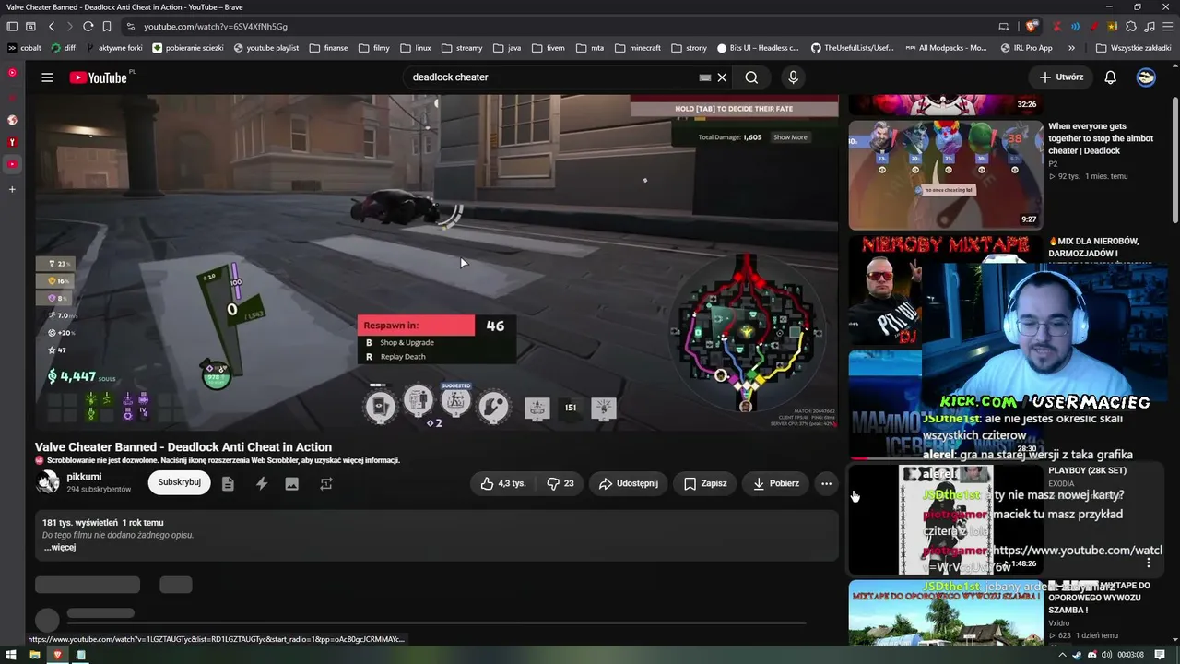Open the diff bookmark
Image resolution: width=1180 pixels, height=664 pixels.
click(63, 48)
